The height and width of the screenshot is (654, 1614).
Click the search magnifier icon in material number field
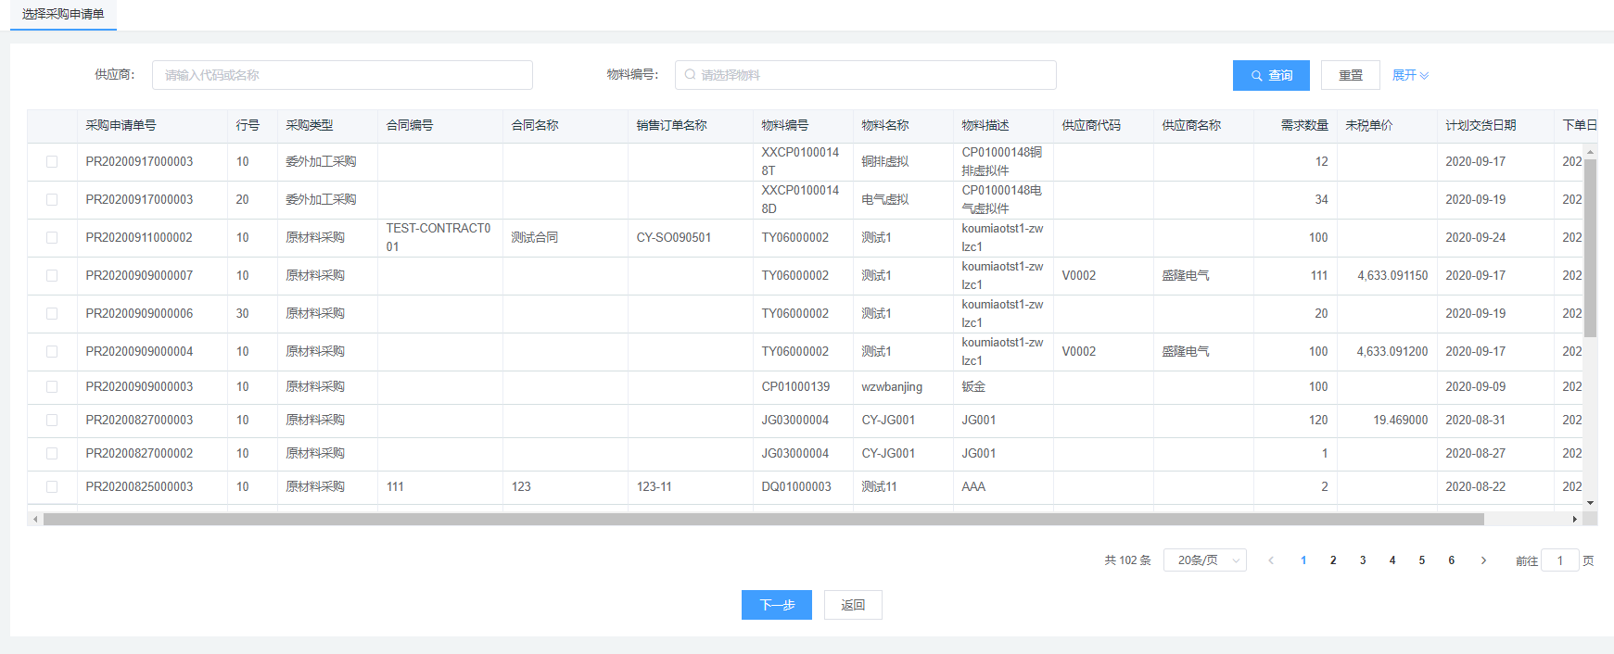point(690,75)
